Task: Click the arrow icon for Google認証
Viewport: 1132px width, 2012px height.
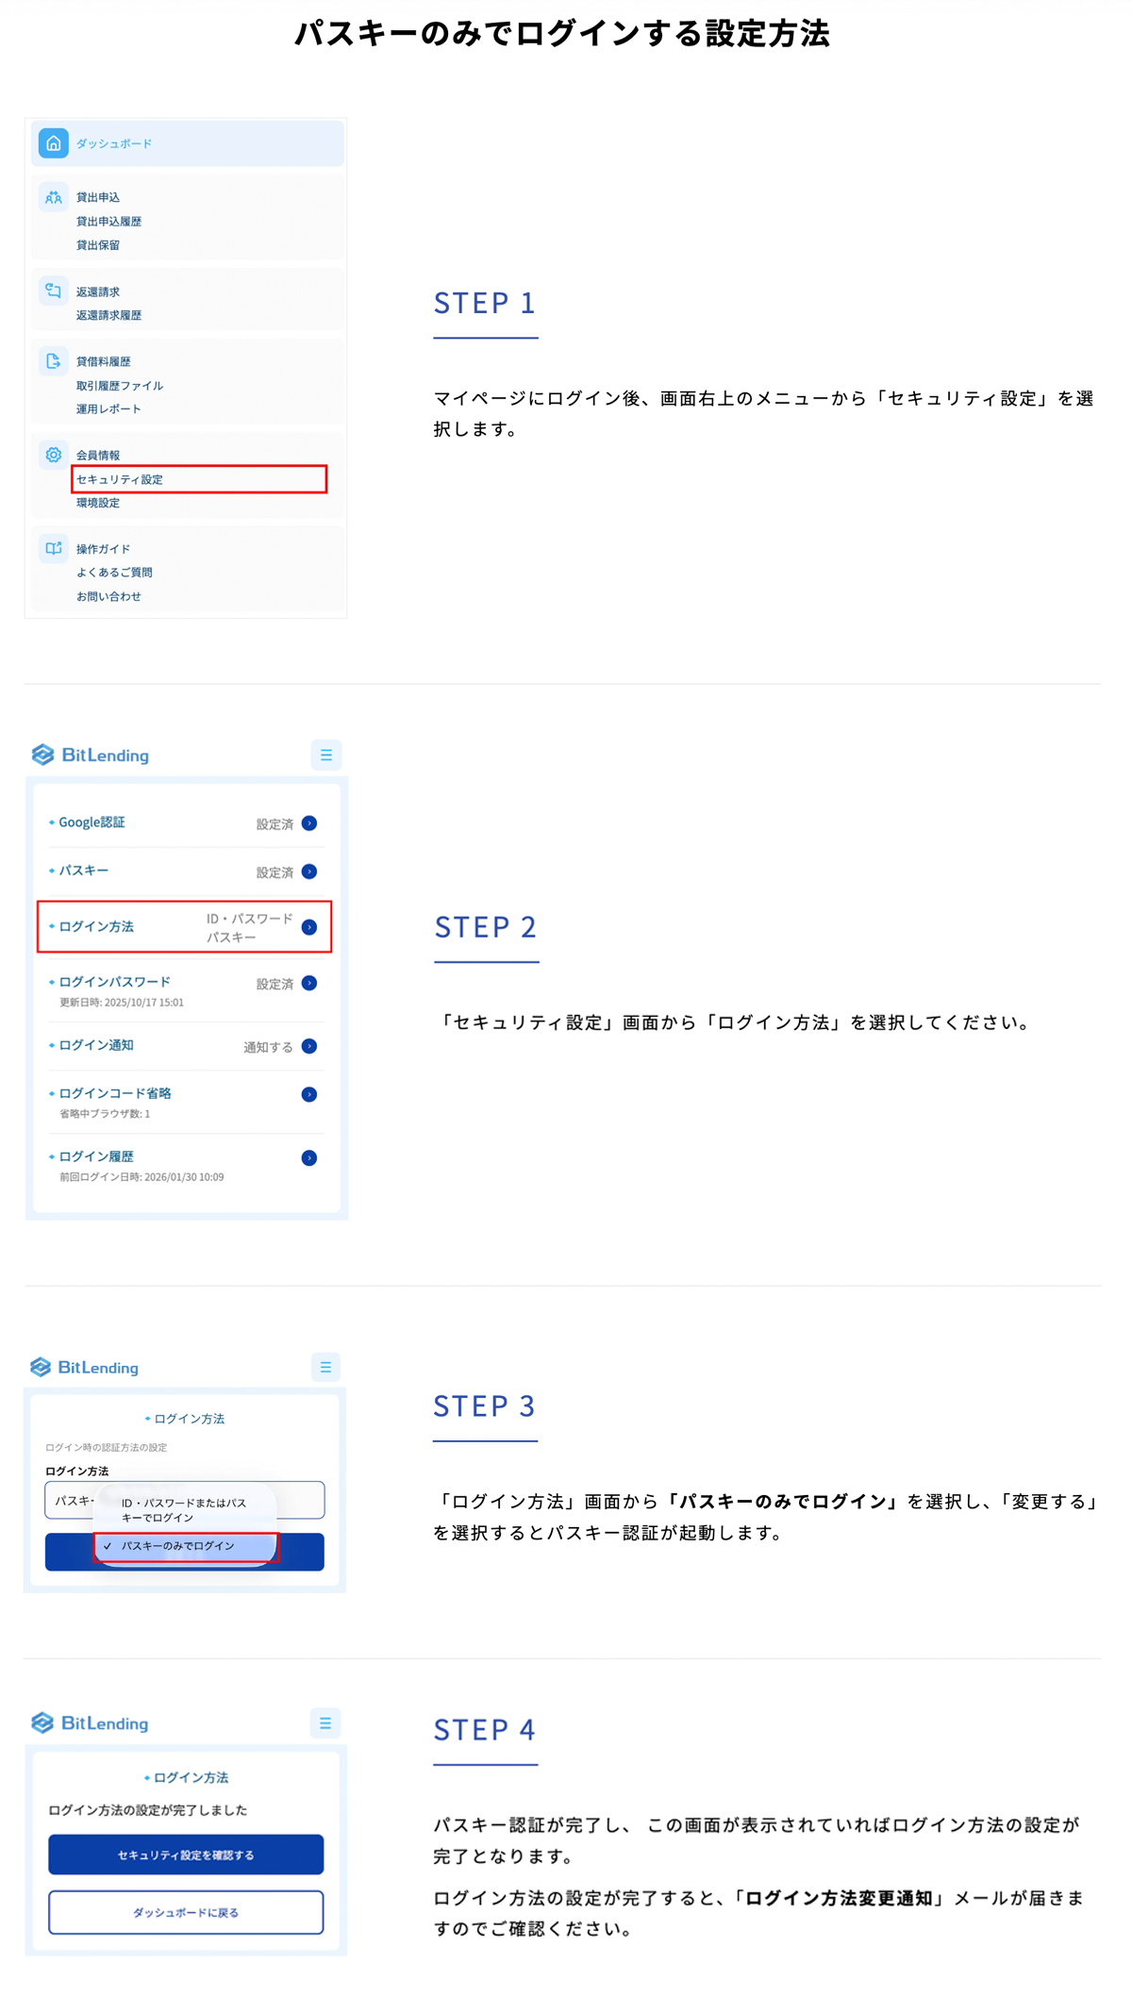Action: pos(308,823)
